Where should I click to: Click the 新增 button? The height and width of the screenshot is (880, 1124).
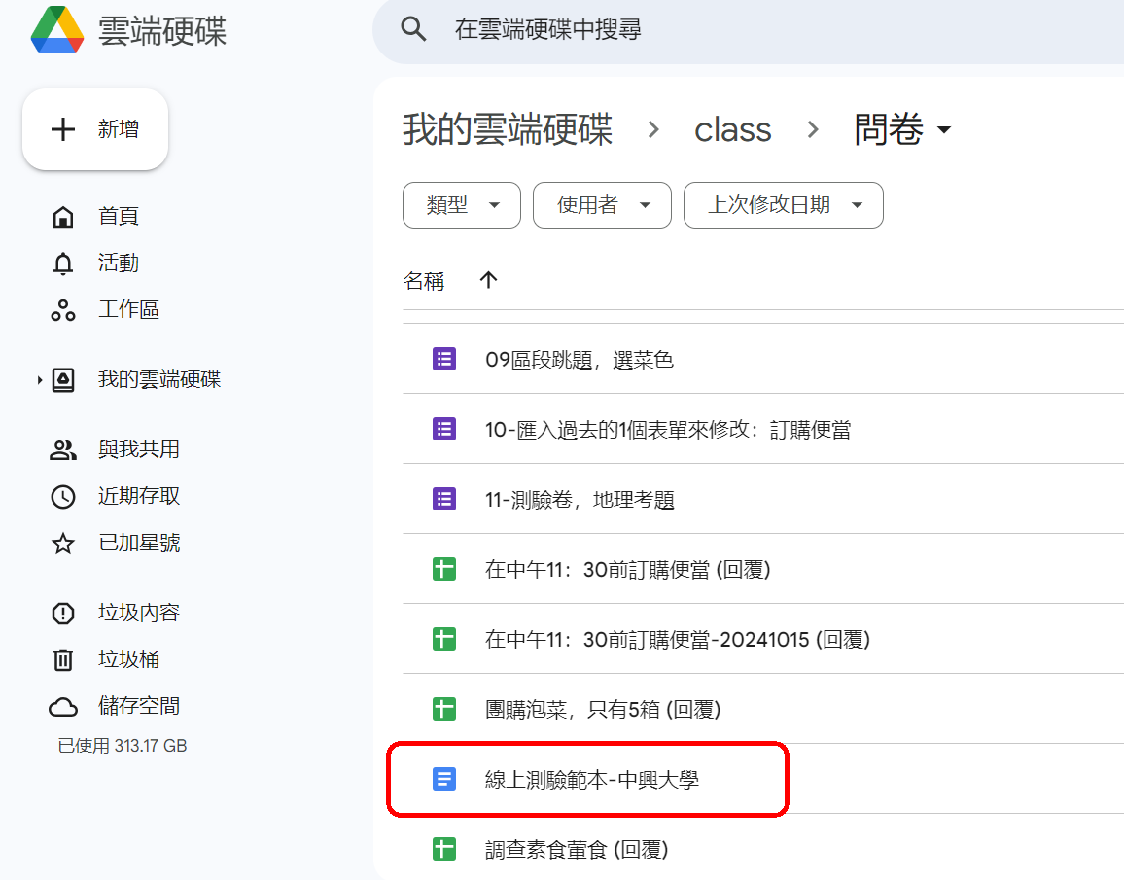[x=95, y=129]
